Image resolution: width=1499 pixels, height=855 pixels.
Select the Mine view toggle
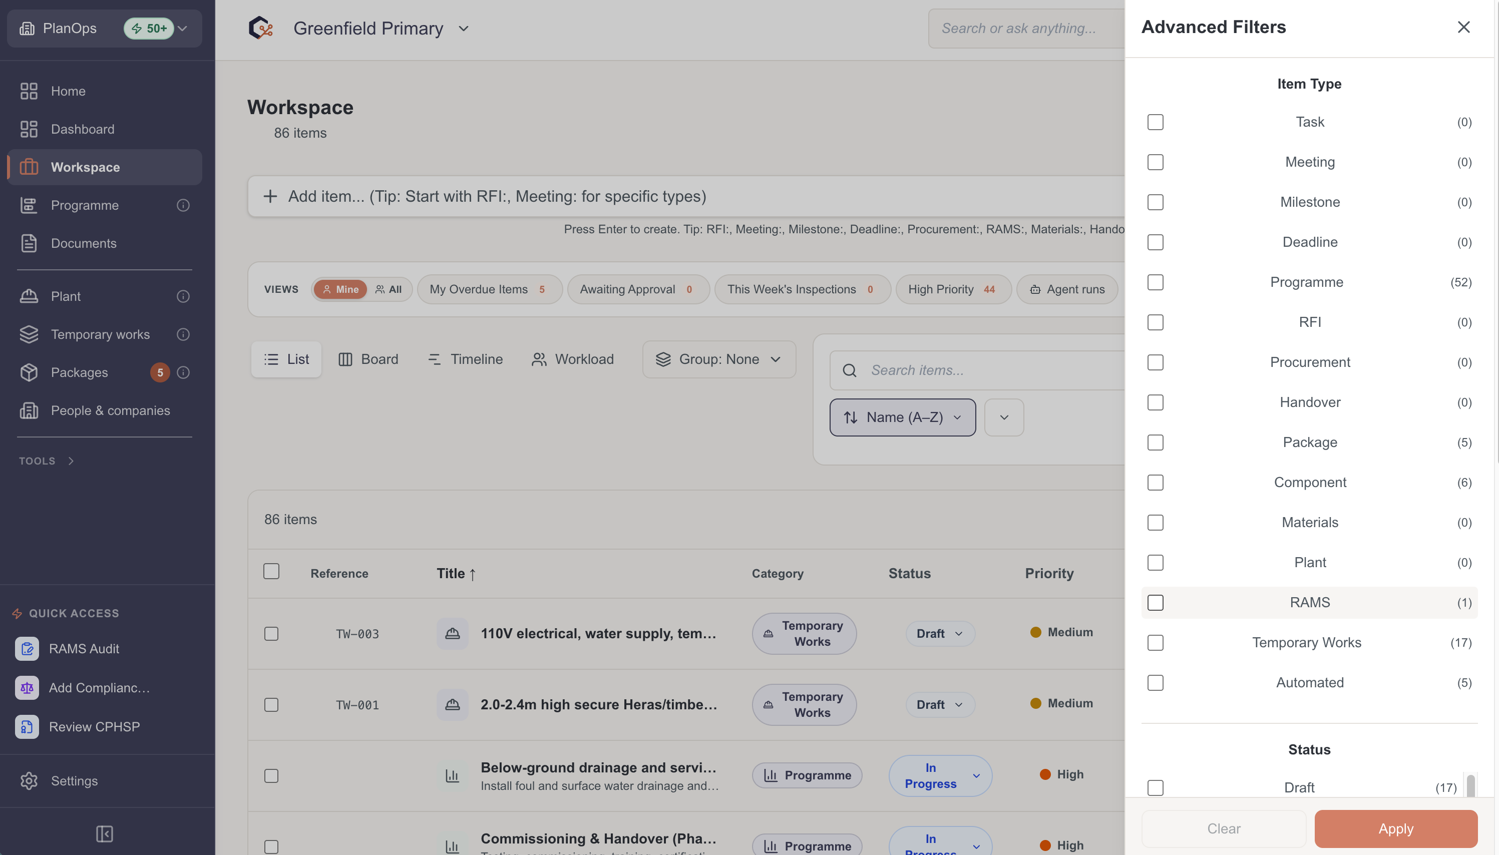pos(340,289)
